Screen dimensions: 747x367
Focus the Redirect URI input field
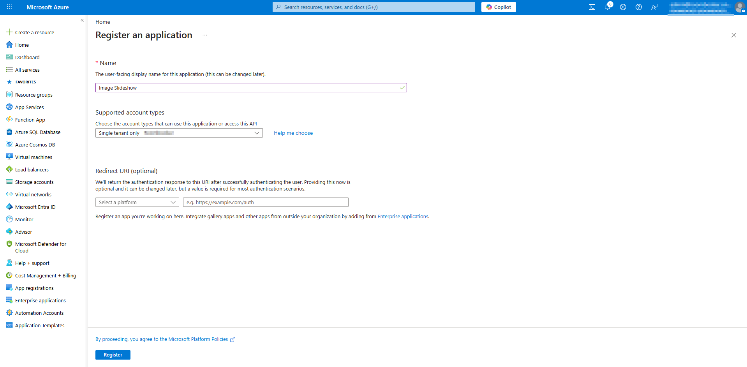tap(265, 203)
